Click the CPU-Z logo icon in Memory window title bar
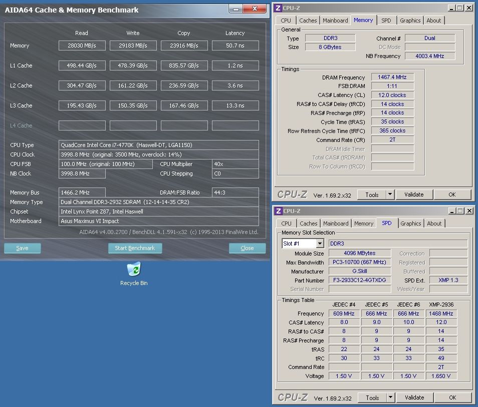This screenshot has width=478, height=407. click(x=278, y=7)
